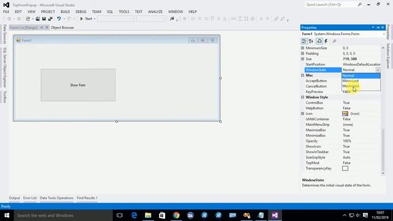Select the StartPosition property row
Viewport: 393px width, 221px height.
tap(341, 64)
